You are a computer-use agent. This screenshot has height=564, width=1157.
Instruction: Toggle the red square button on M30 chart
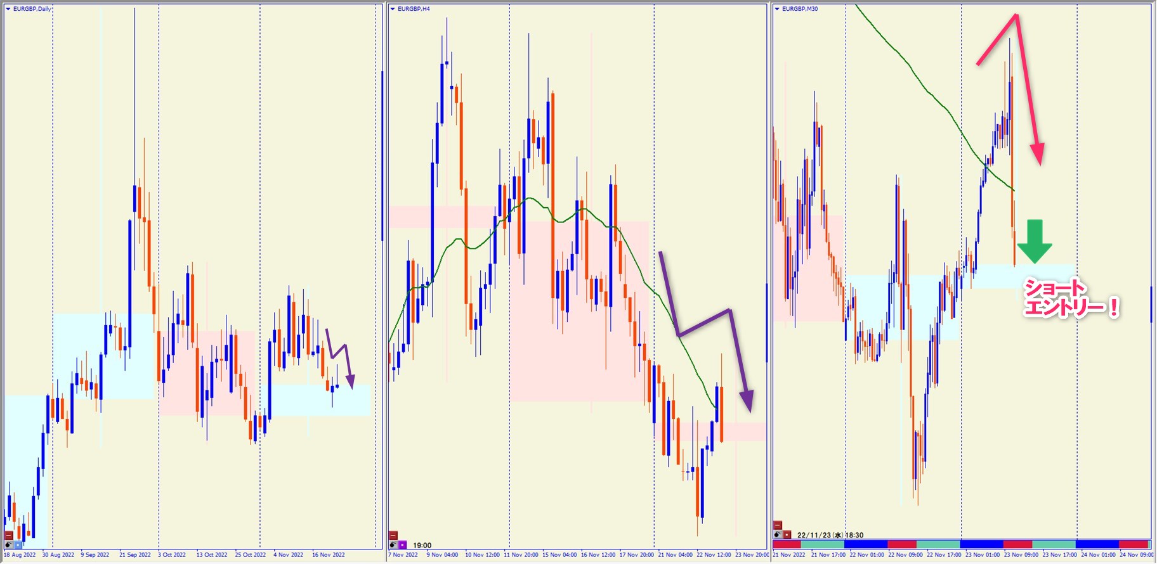tap(787, 534)
